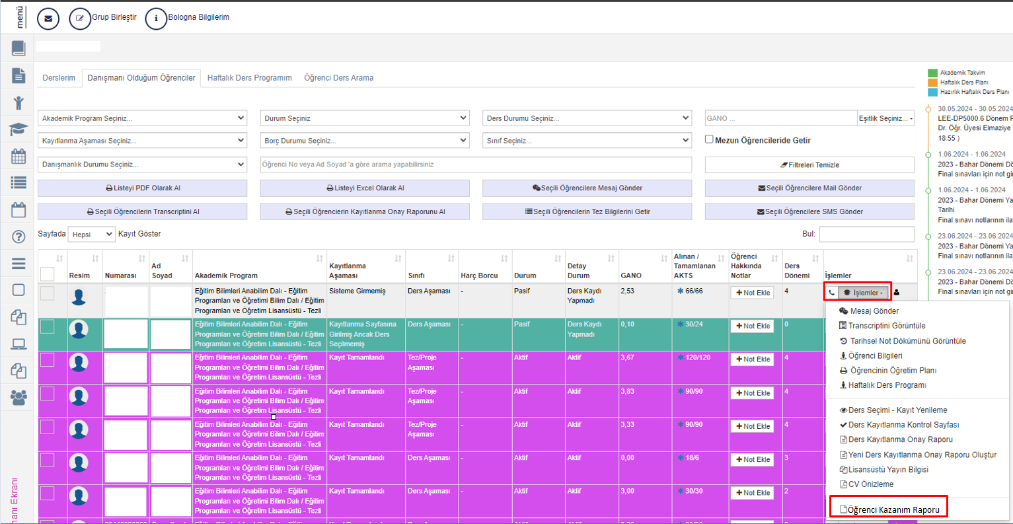
Task: Toggle the İşlemler dropdown button
Action: (864, 293)
